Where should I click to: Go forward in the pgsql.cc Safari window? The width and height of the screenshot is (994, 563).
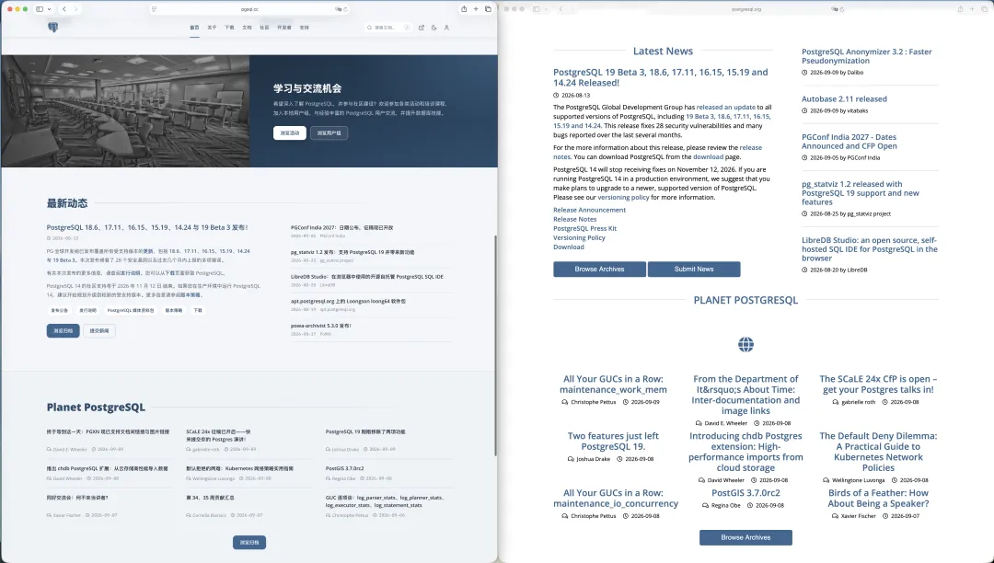pyautogui.click(x=75, y=9)
